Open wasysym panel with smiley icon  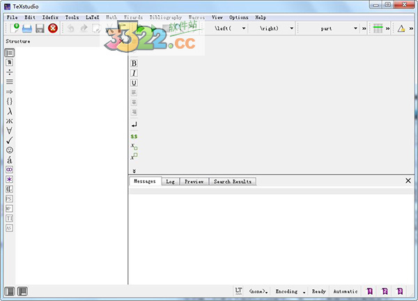(x=10, y=150)
